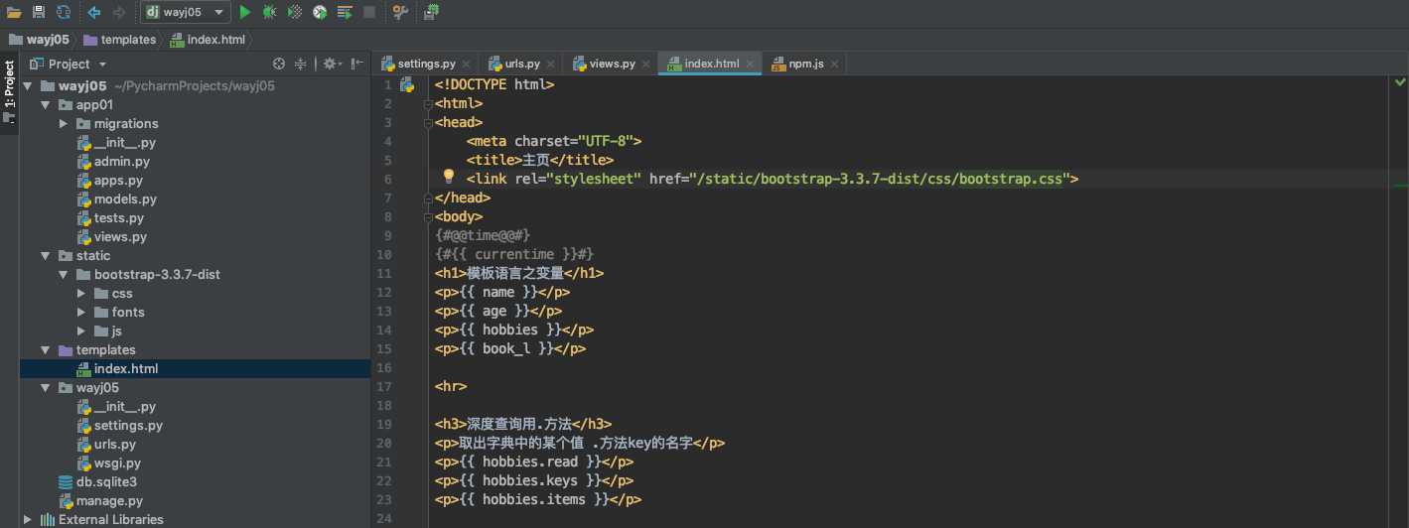Start debugging with the green bug icon
The width and height of the screenshot is (1409, 528).
269,12
